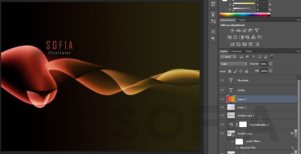Add a Hue/Saturation adjustment from Adjustments panel
The width and height of the screenshot is (301, 154).
click(229, 37)
